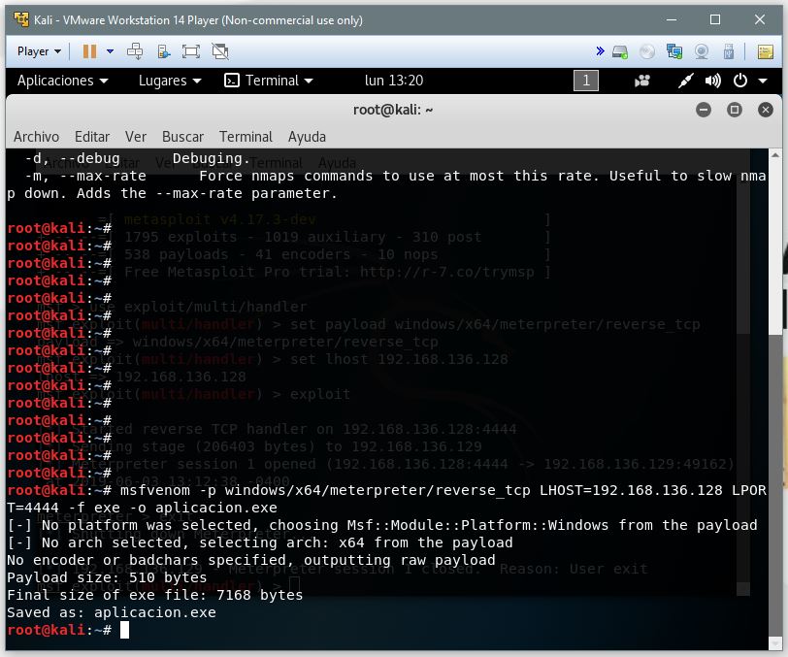Open the Terminal menu in terminal menubar
The image size is (788, 657).
(246, 137)
